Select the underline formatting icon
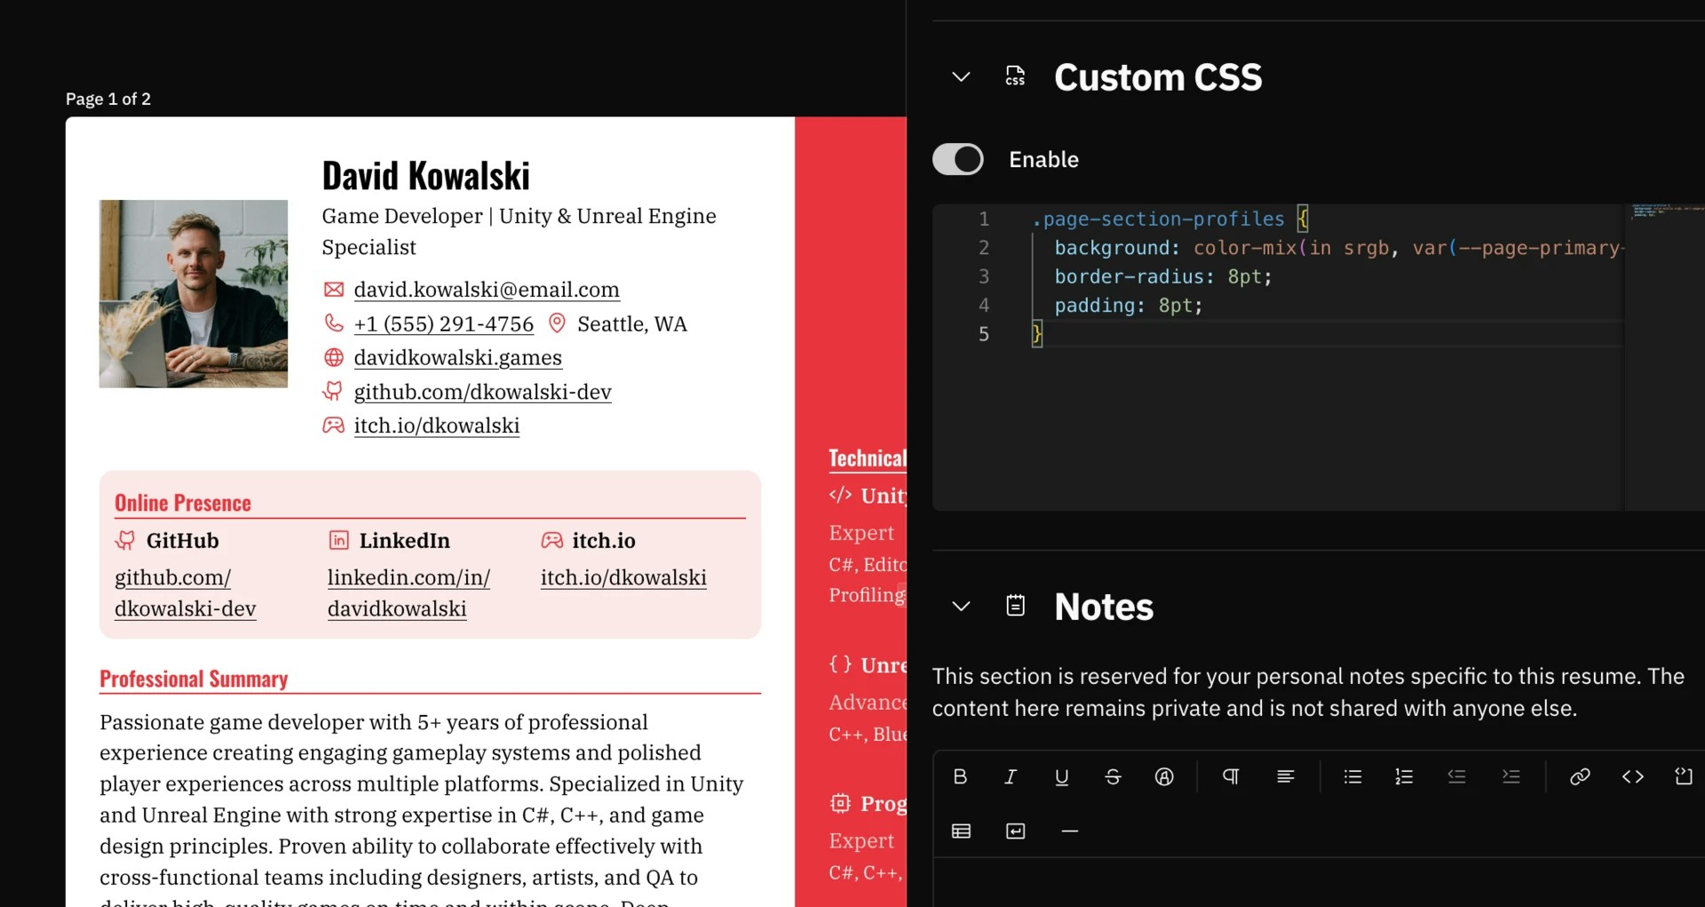The image size is (1705, 907). click(x=1062, y=776)
